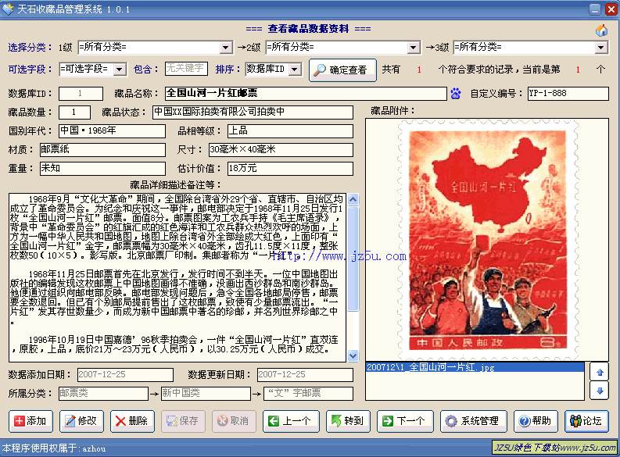Open the 2级 category dropdown
The width and height of the screenshot is (620, 457).
[x=414, y=48]
